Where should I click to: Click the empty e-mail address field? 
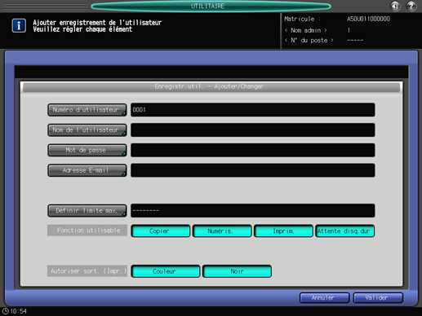[x=253, y=170]
